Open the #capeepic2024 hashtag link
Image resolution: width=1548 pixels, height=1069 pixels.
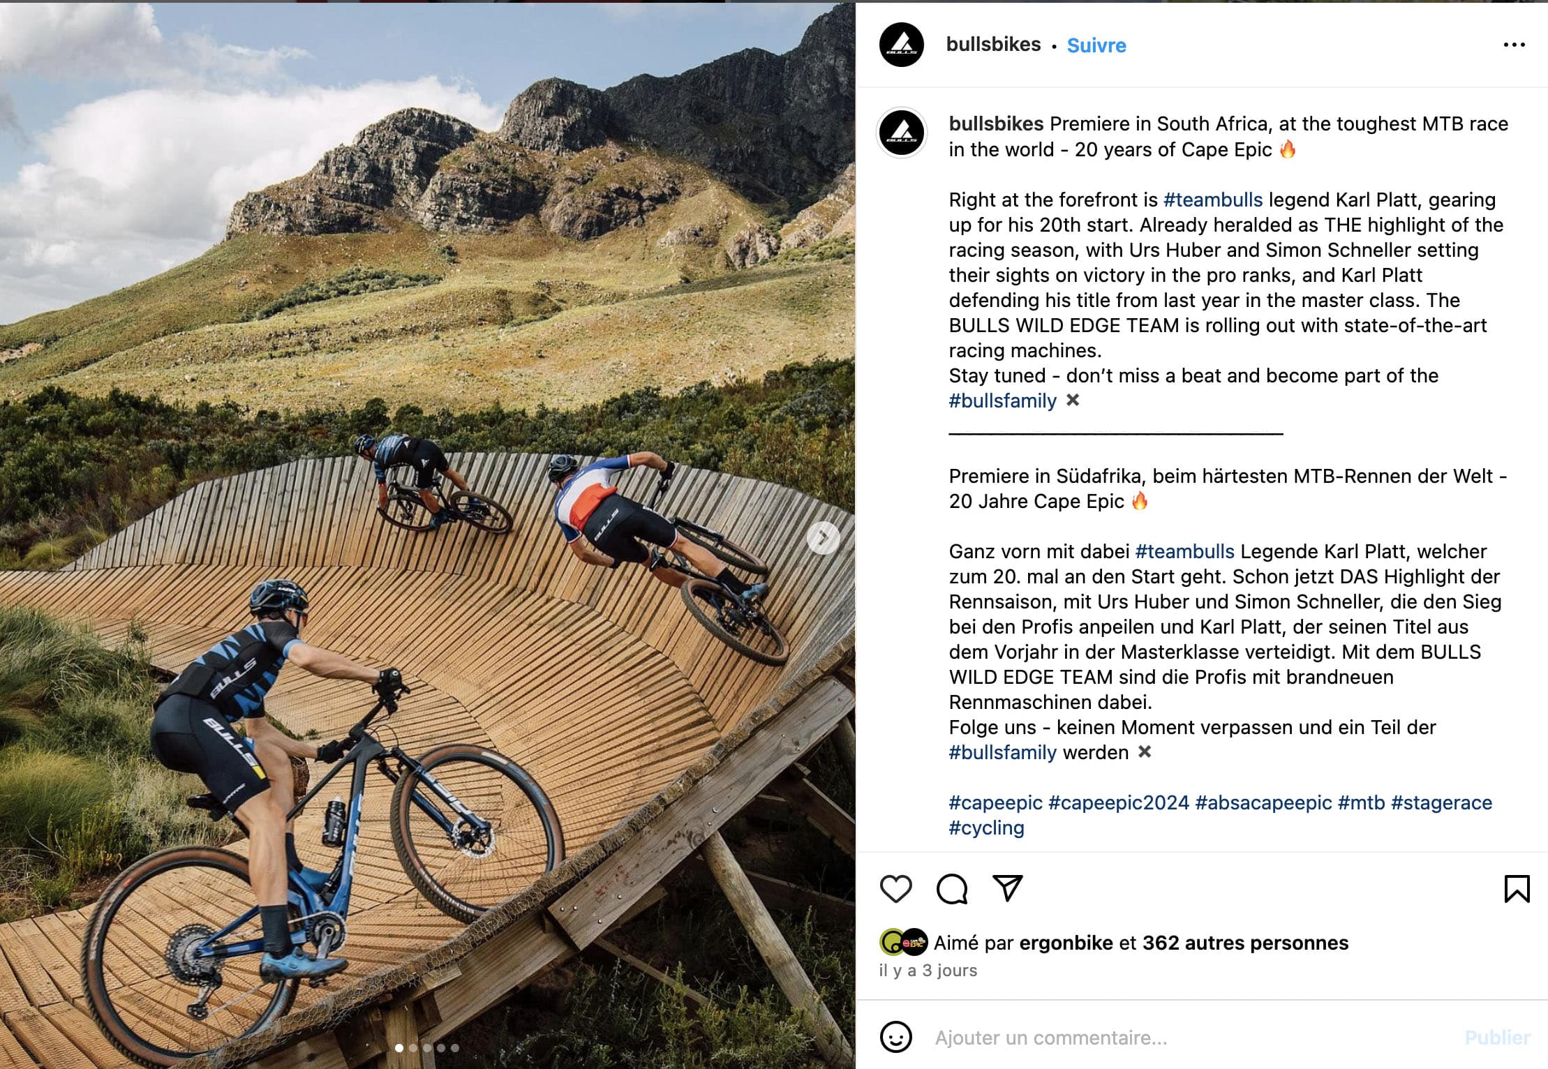point(1118,802)
